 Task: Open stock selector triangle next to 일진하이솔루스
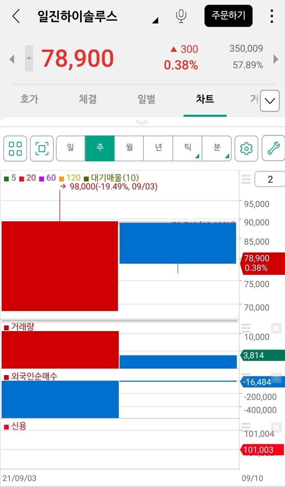[155, 21]
